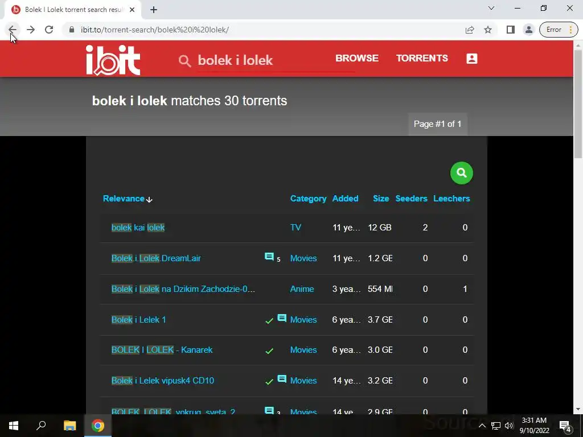Sort results by Leechers column
This screenshot has height=437, width=583.
coord(451,199)
